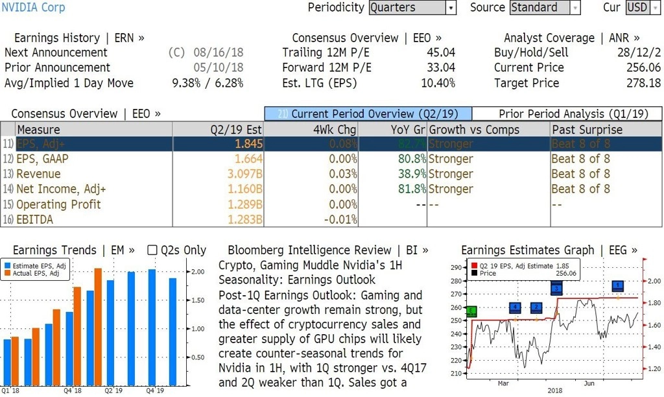Open Earnings Estimates Graph EEG link
This screenshot has width=664, height=397.
point(549,250)
